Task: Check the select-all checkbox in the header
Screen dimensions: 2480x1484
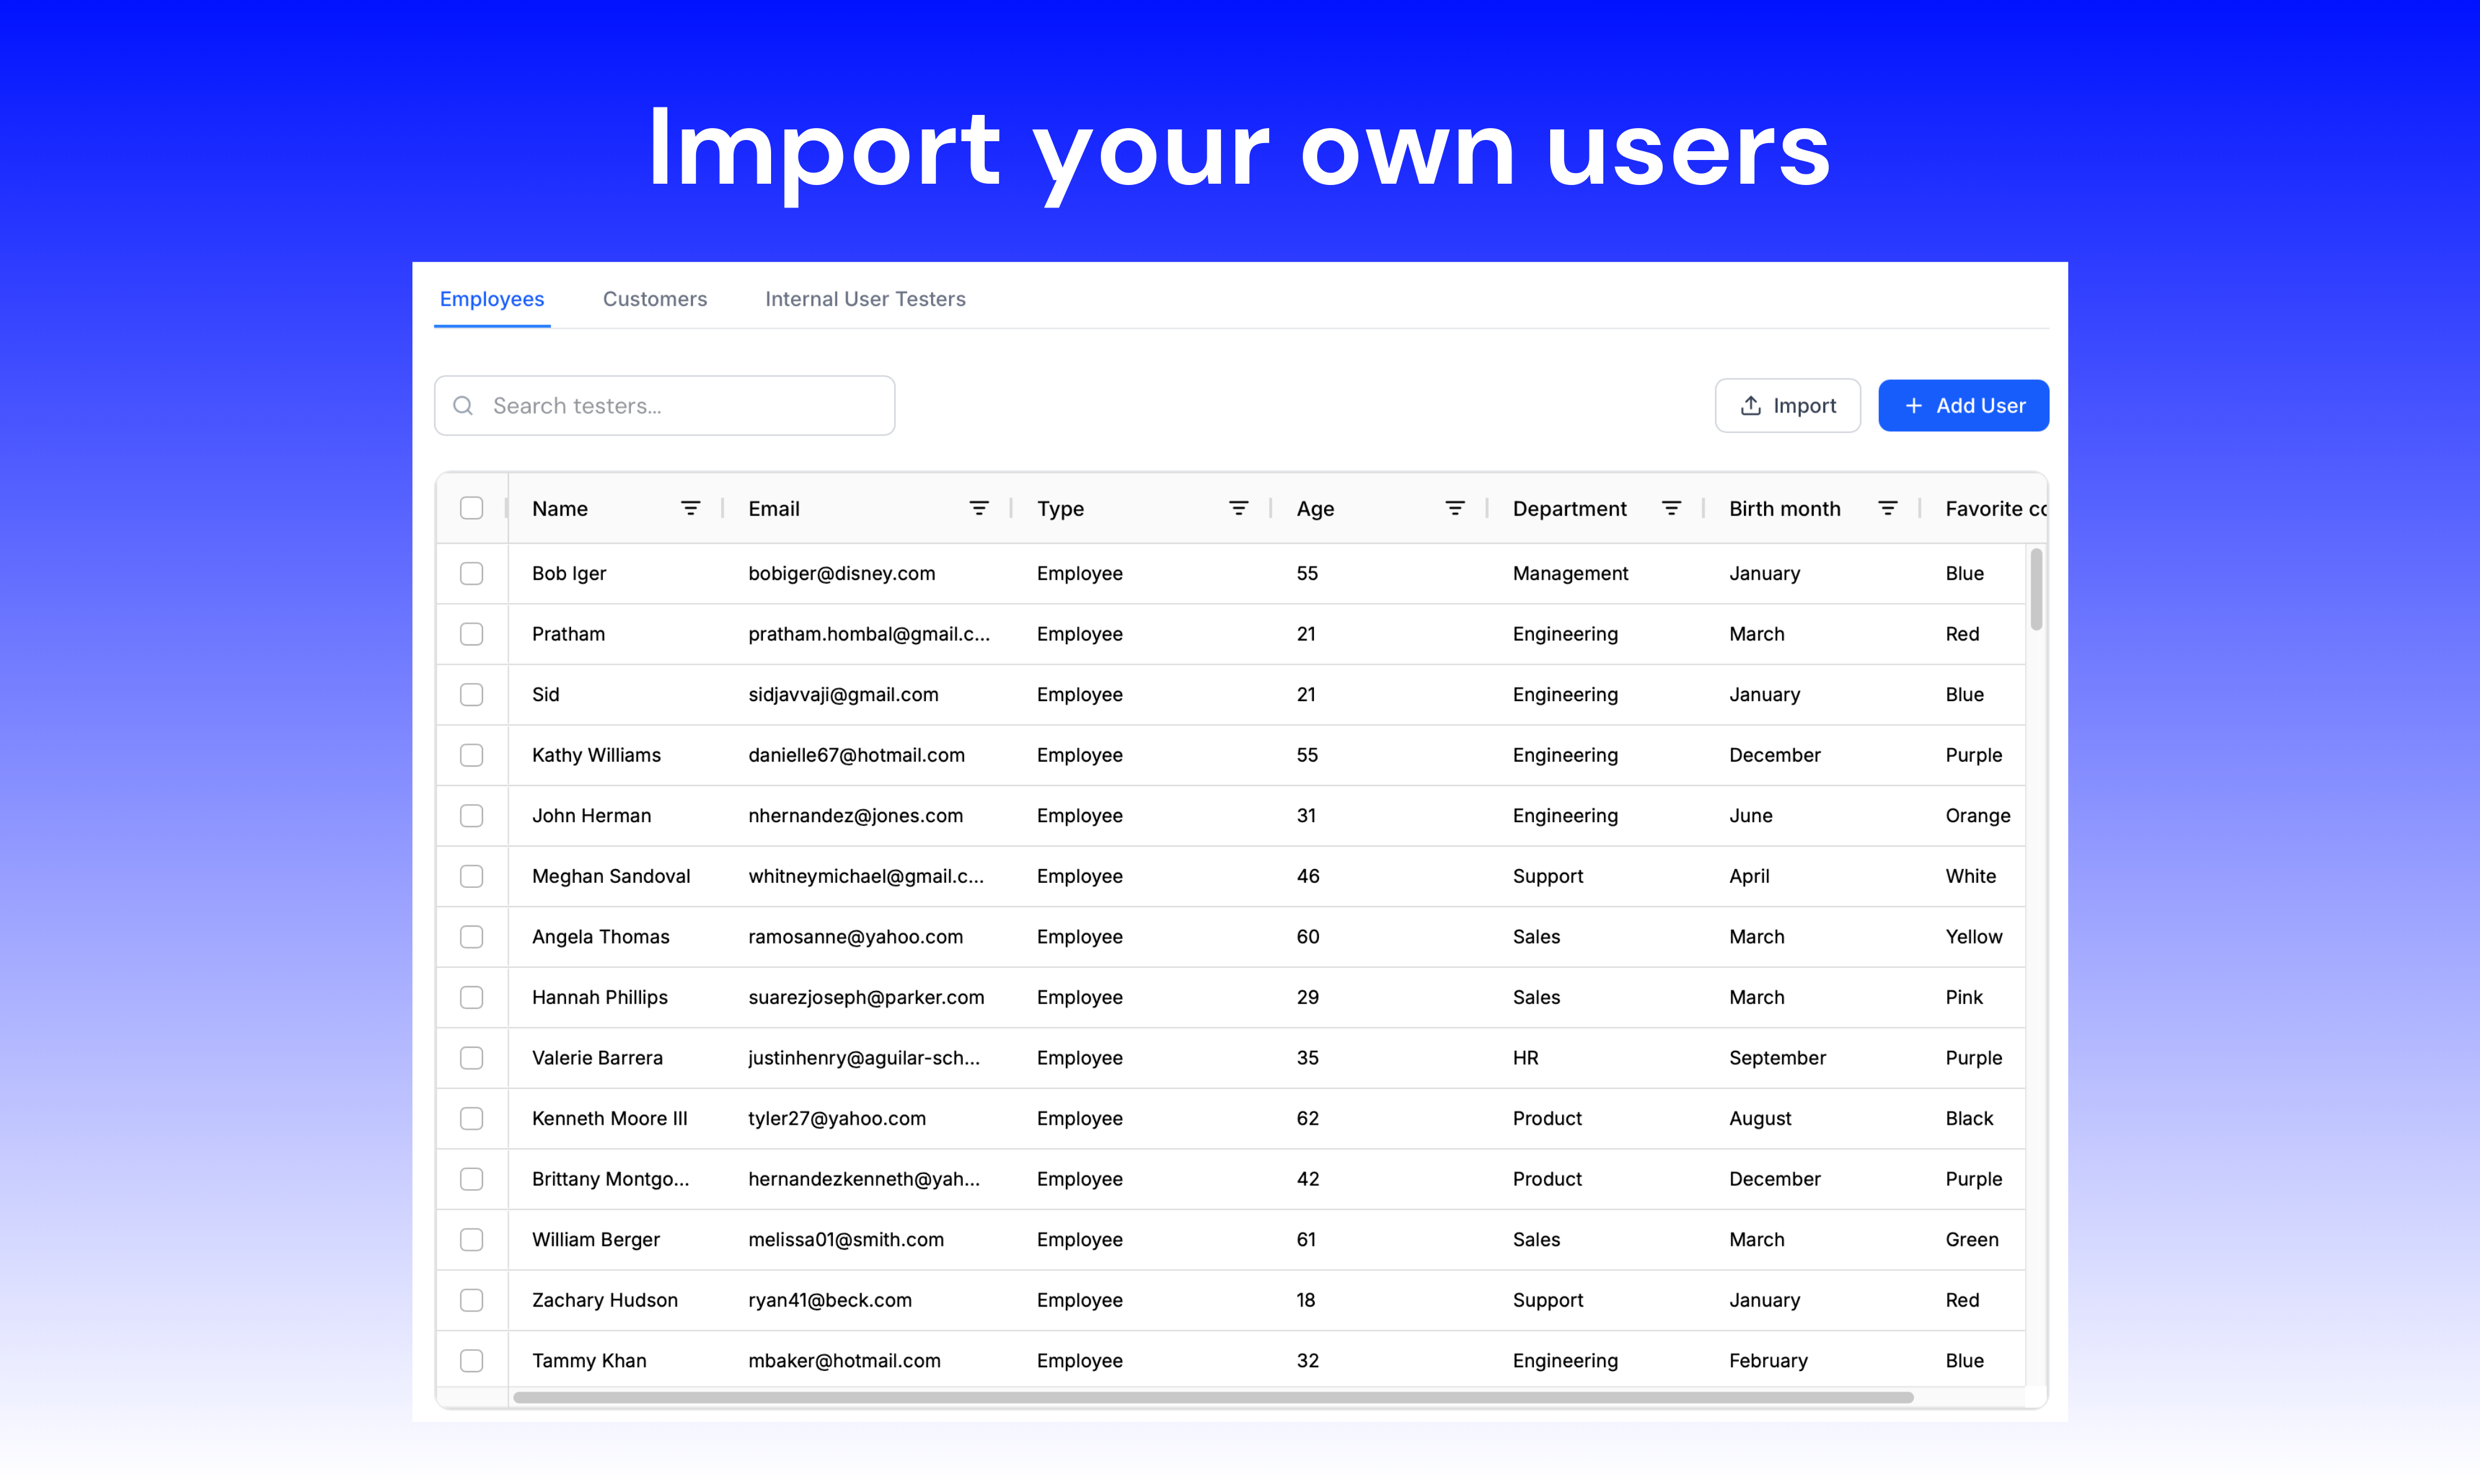Action: click(471, 508)
